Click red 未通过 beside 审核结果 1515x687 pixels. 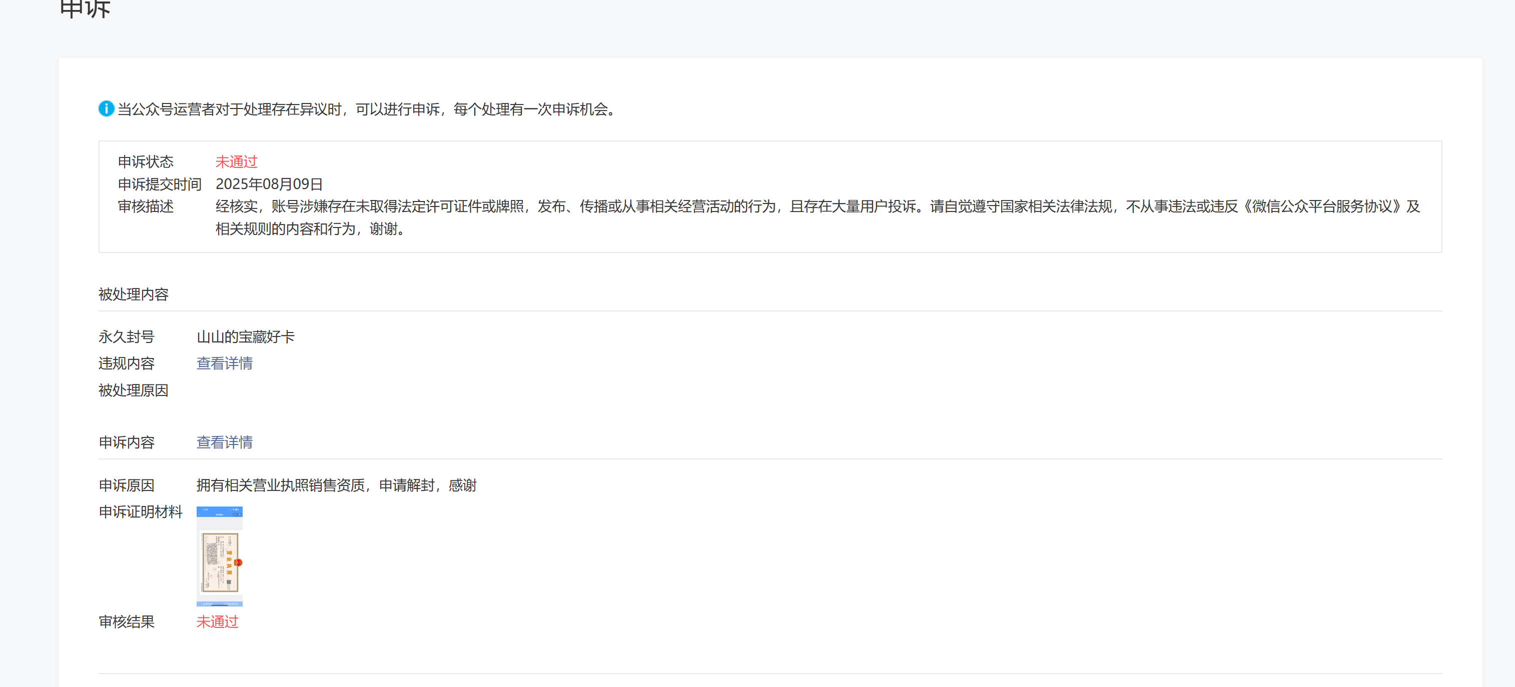click(x=217, y=622)
